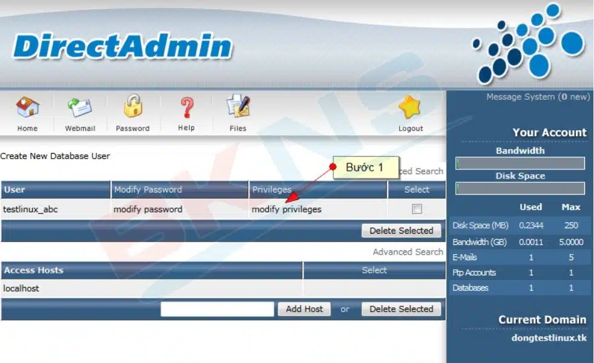
Task: Click the Home house icon
Action: pos(27,109)
